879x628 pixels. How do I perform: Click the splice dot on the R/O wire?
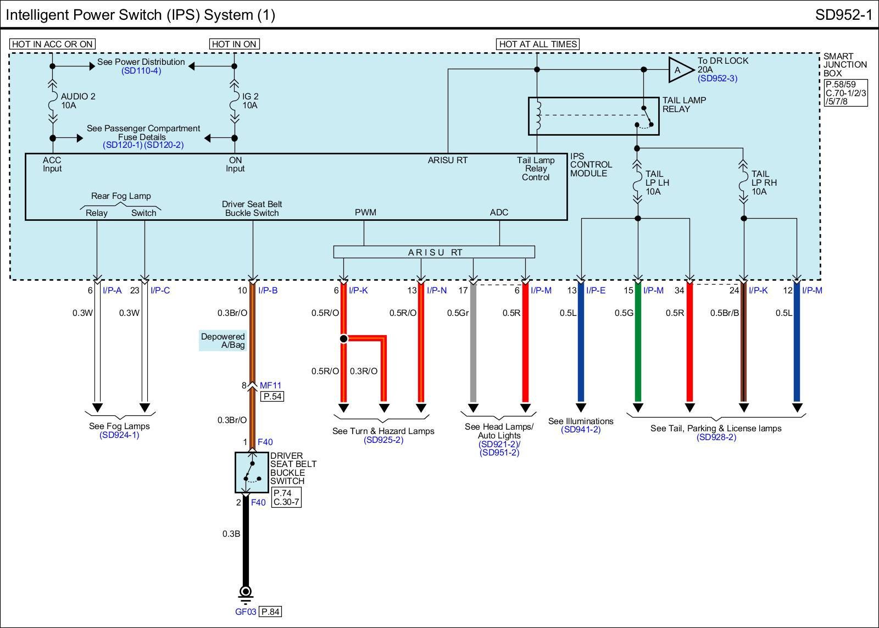(x=343, y=338)
